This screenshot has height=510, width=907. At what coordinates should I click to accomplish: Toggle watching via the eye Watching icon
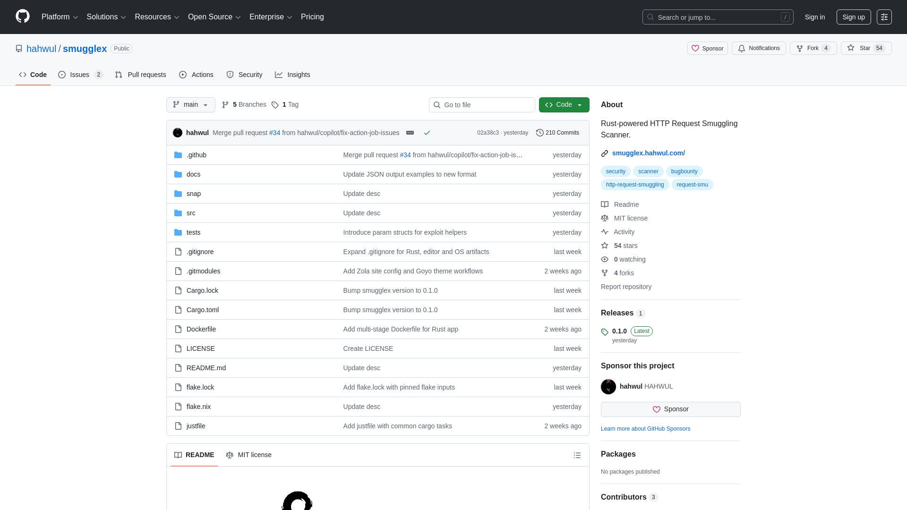click(605, 259)
